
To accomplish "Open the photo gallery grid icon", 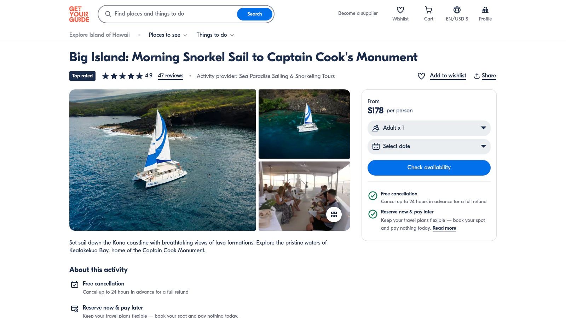I will pos(334,214).
